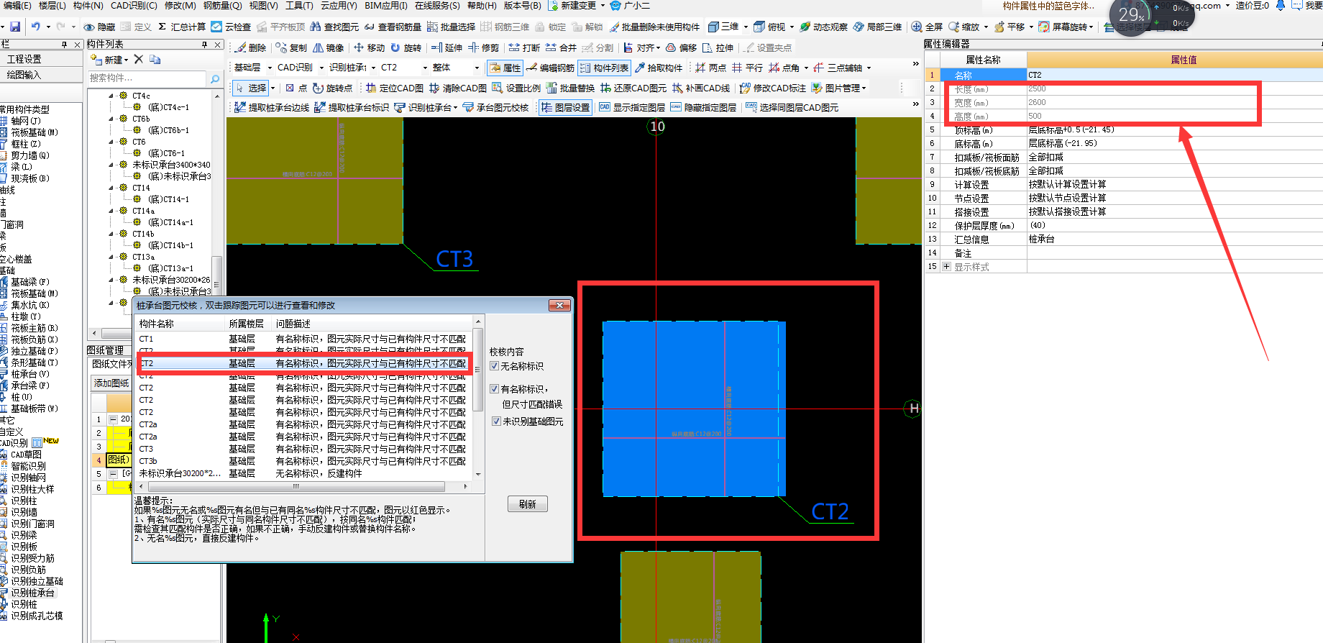Open the 钢筋量(Q) menu
Image resolution: width=1323 pixels, height=643 pixels.
223,6
